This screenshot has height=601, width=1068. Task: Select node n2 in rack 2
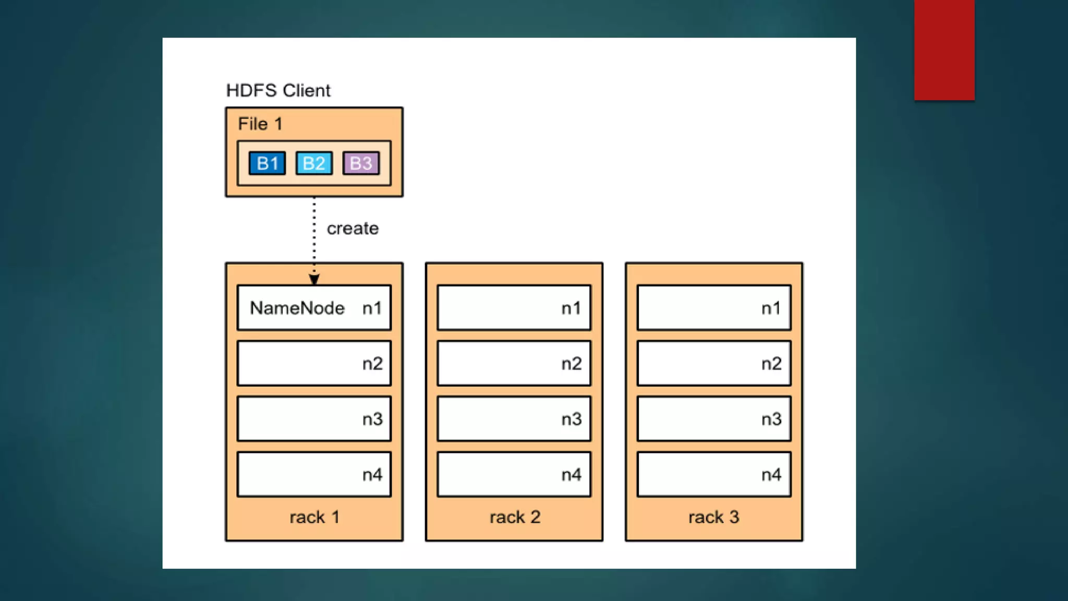pyautogui.click(x=514, y=363)
